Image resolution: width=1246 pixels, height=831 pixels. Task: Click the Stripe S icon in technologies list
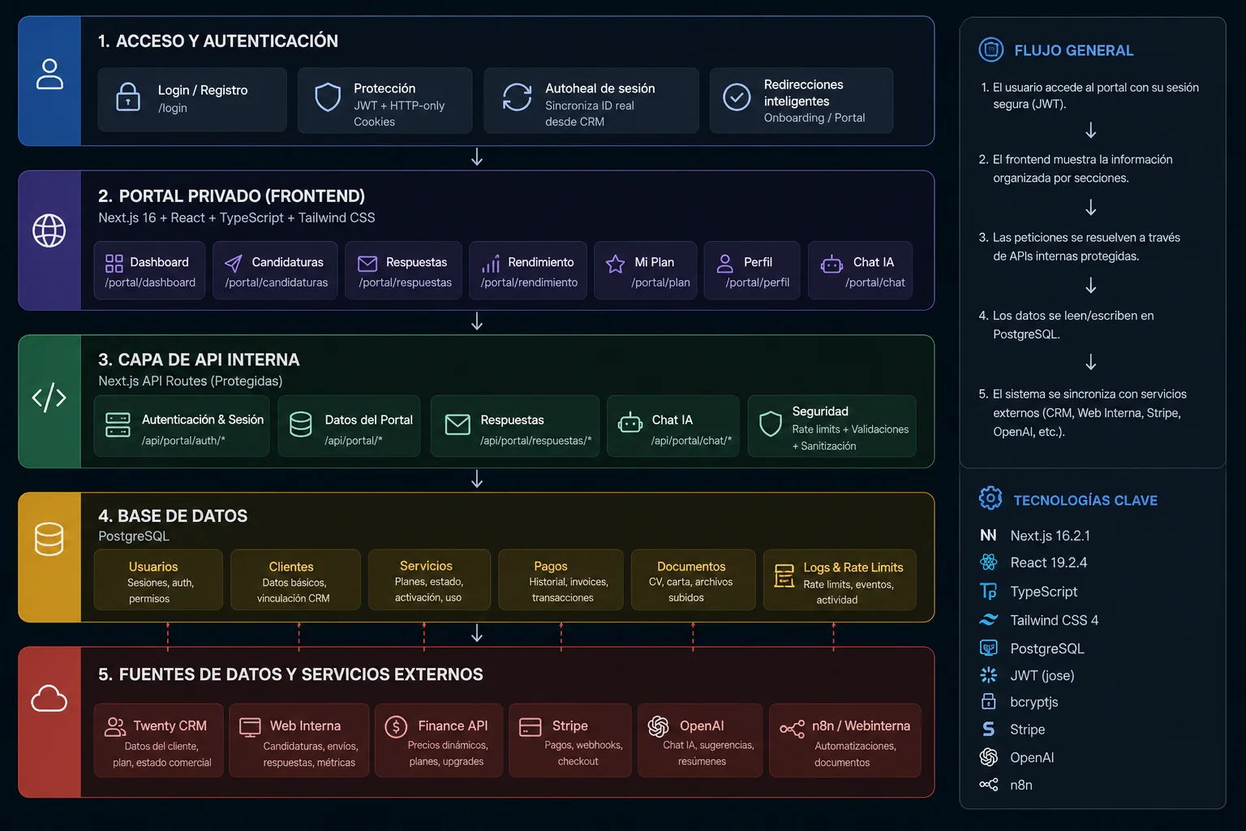[988, 729]
